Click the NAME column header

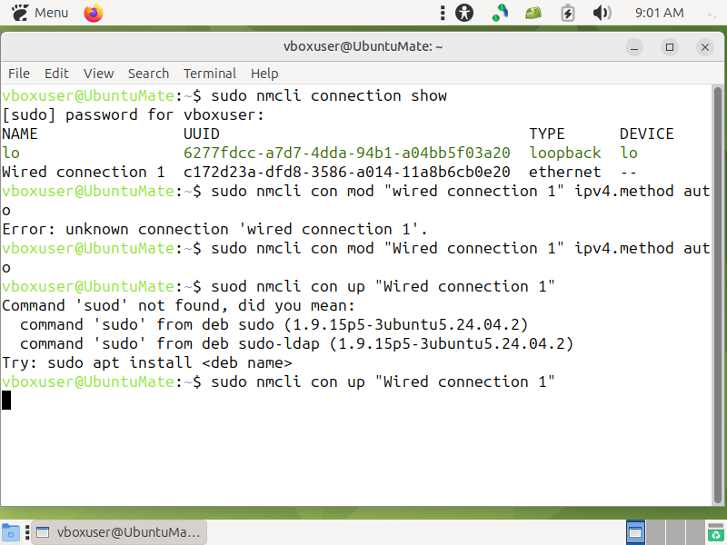(x=20, y=134)
